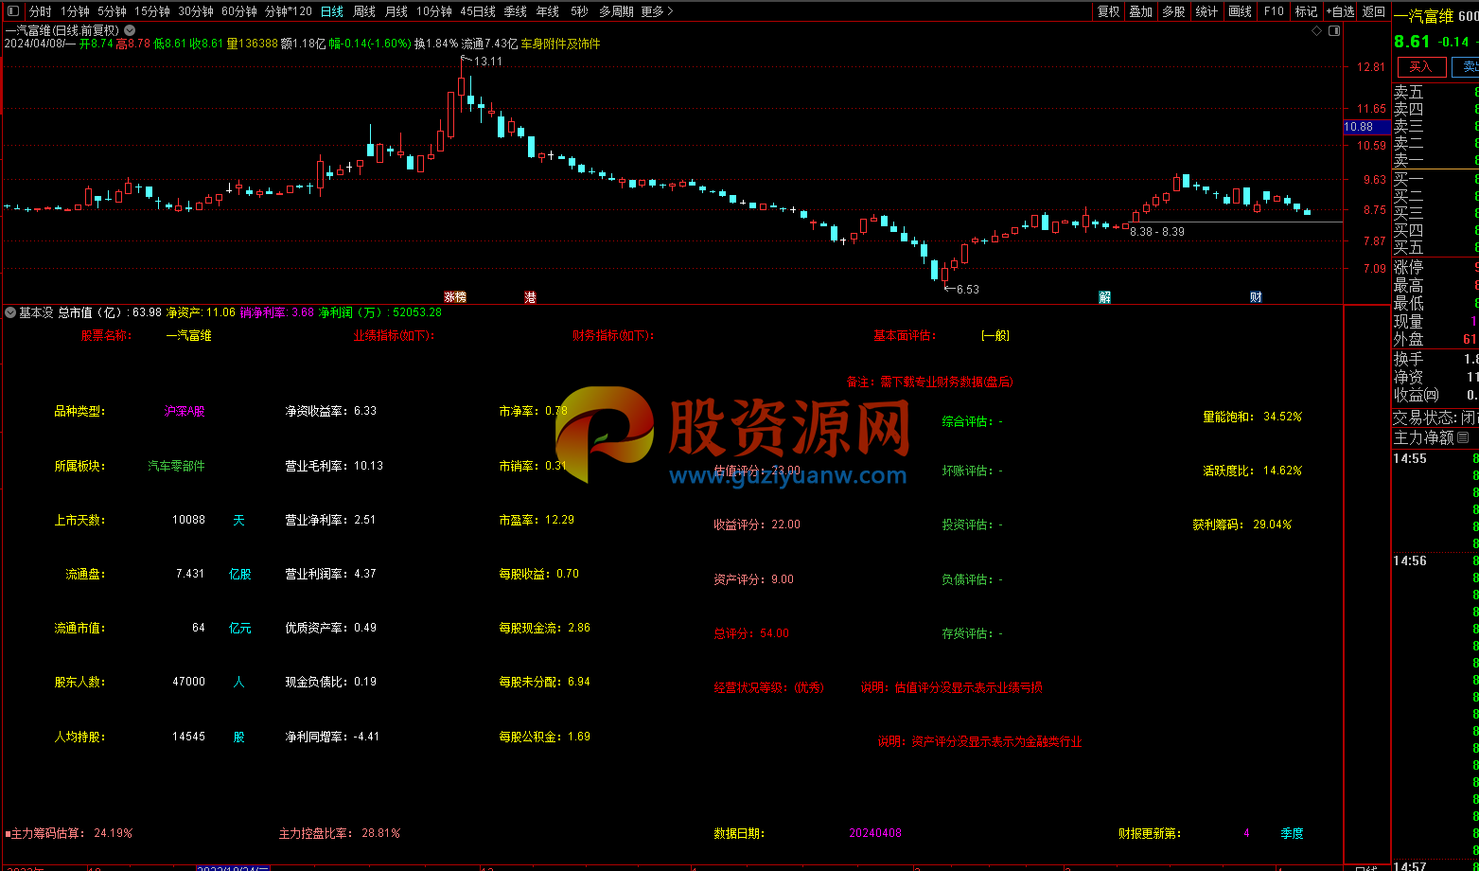Screen dimensions: 1479x871
Task: Click the 每股现金流: 2.86 metric
Action: click(x=545, y=628)
